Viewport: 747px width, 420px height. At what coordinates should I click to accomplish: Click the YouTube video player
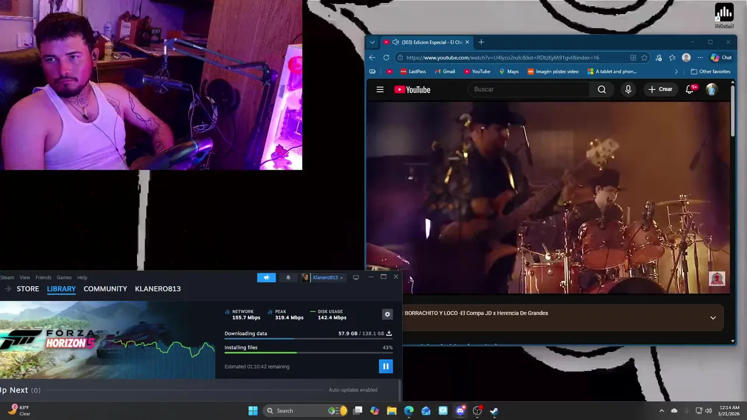coord(548,197)
